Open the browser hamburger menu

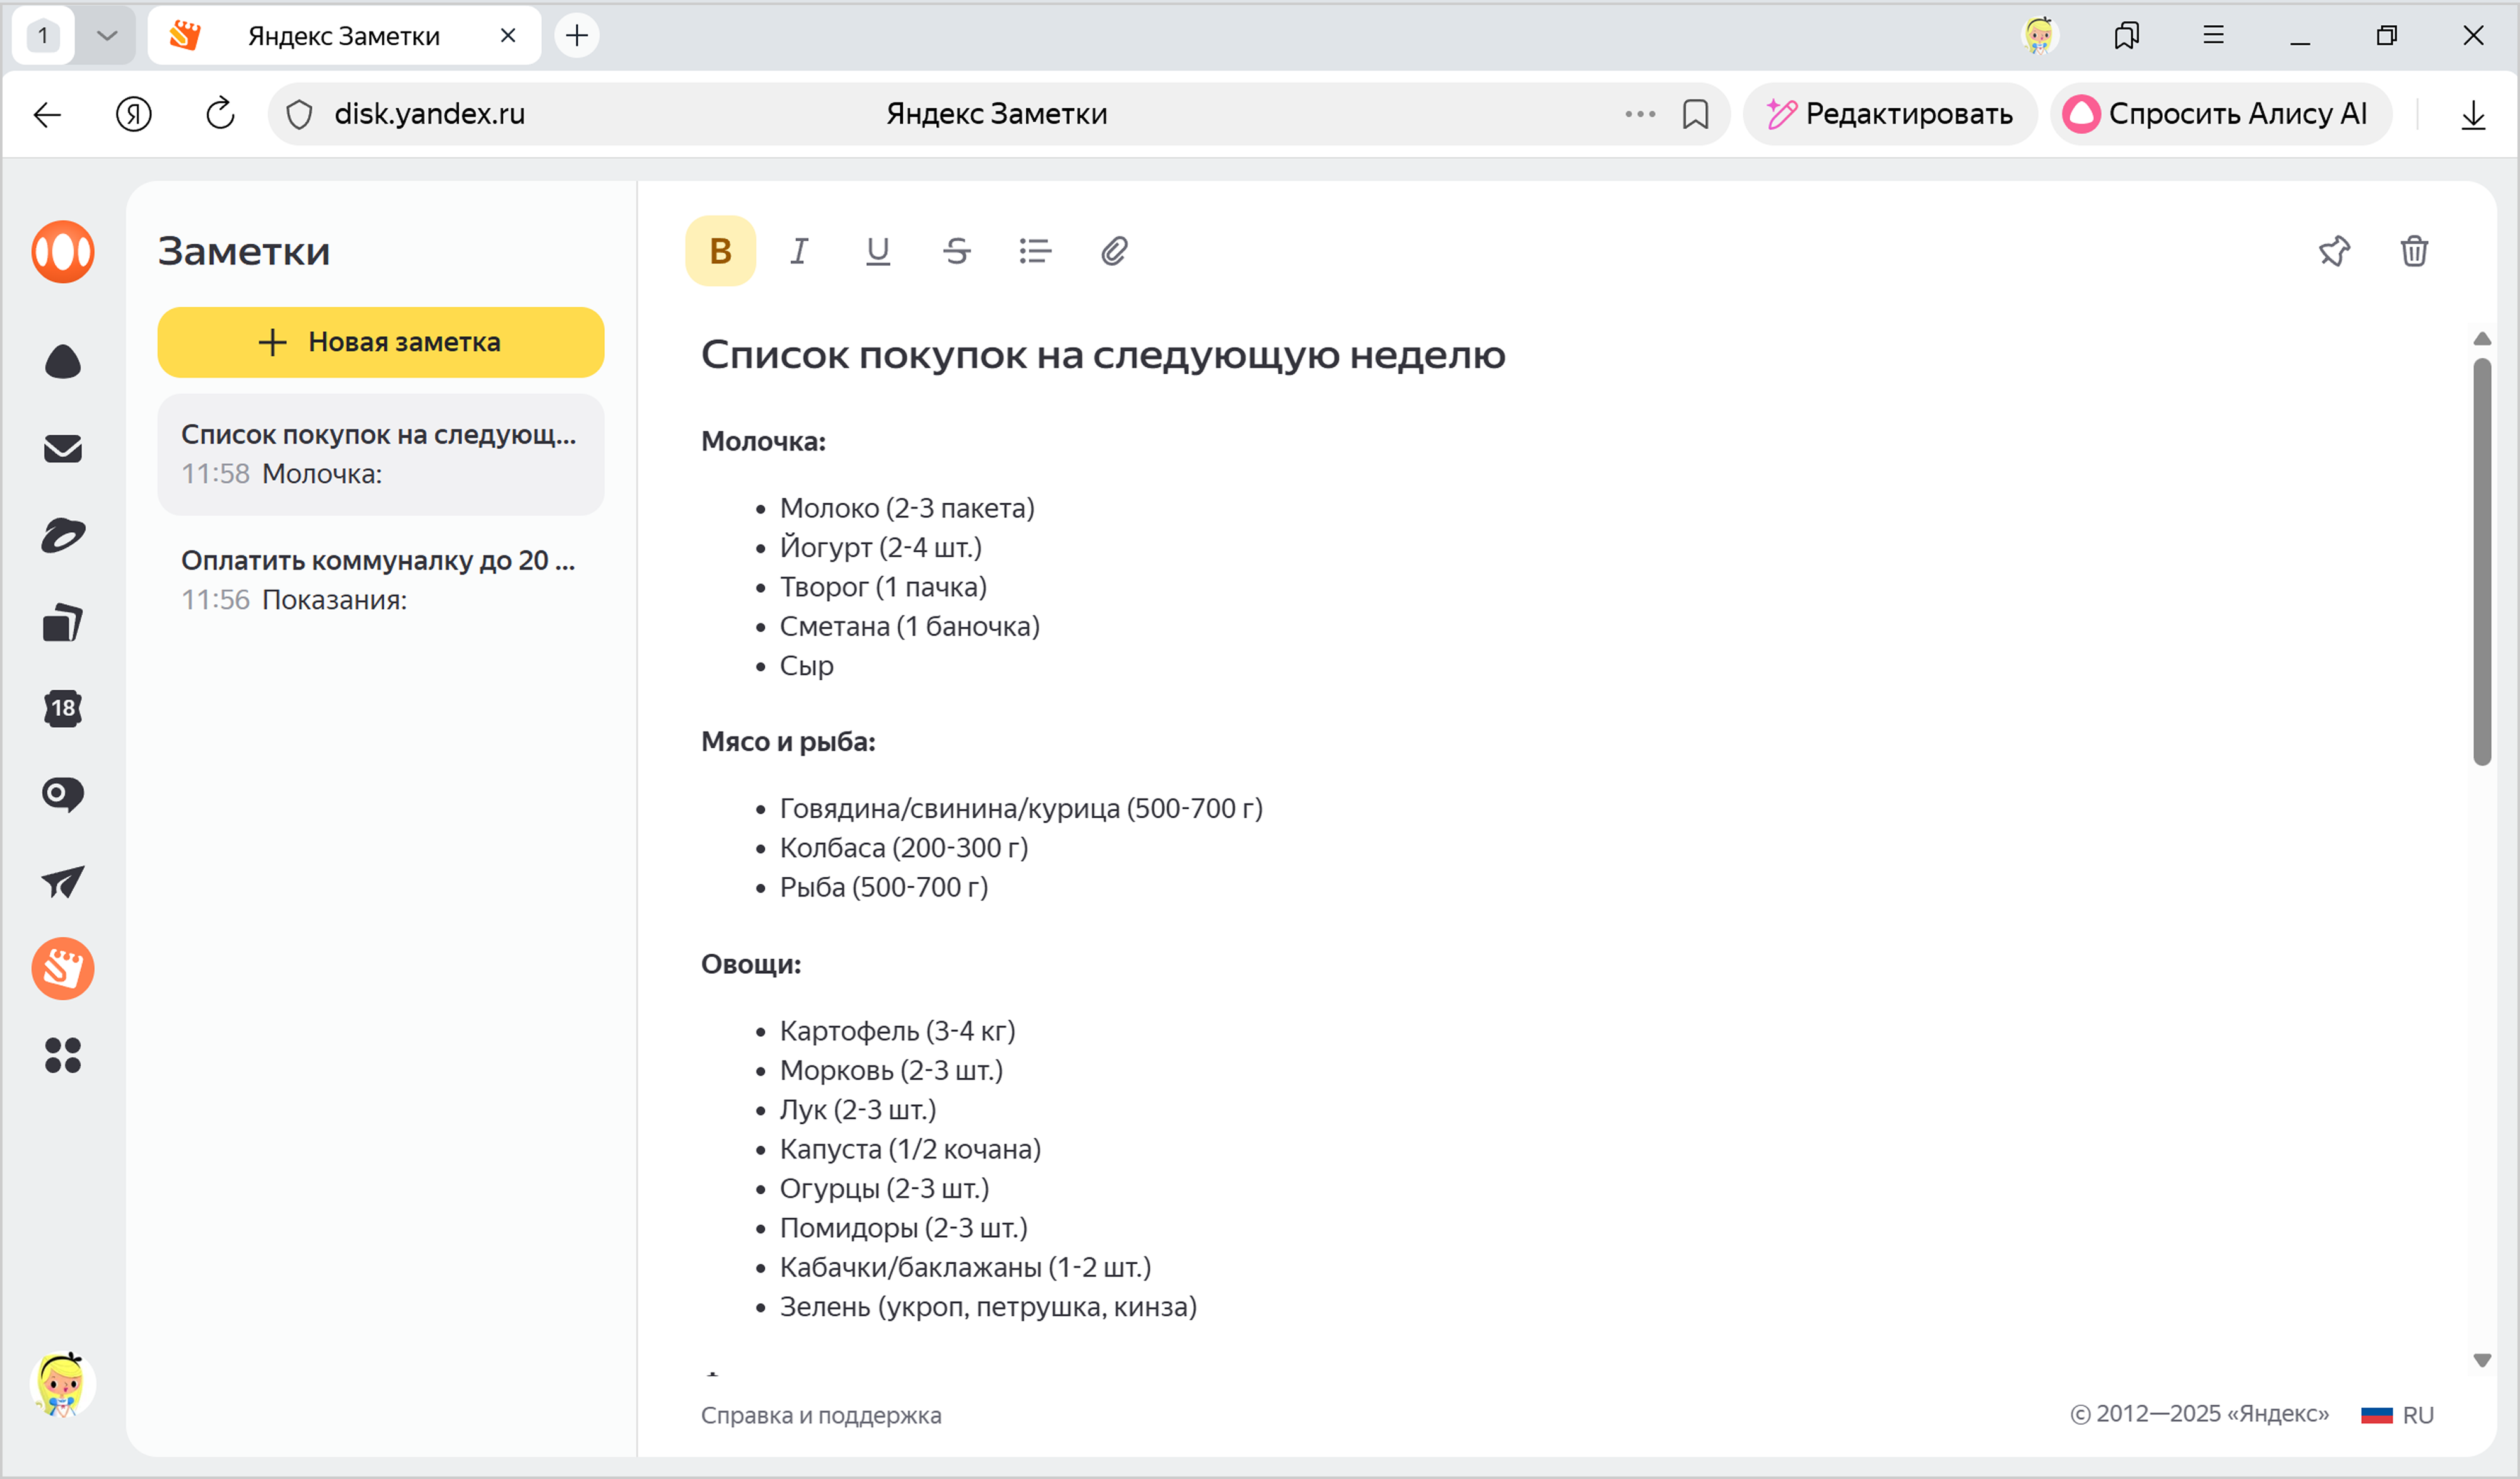(2213, 36)
